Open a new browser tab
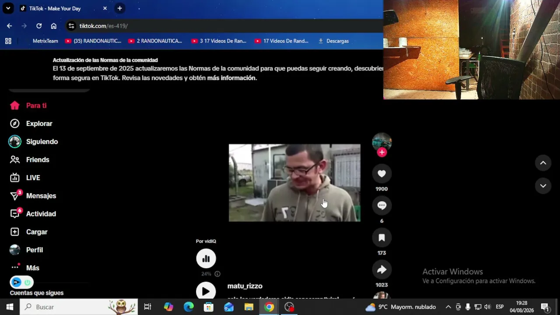The width and height of the screenshot is (560, 315). tap(119, 8)
